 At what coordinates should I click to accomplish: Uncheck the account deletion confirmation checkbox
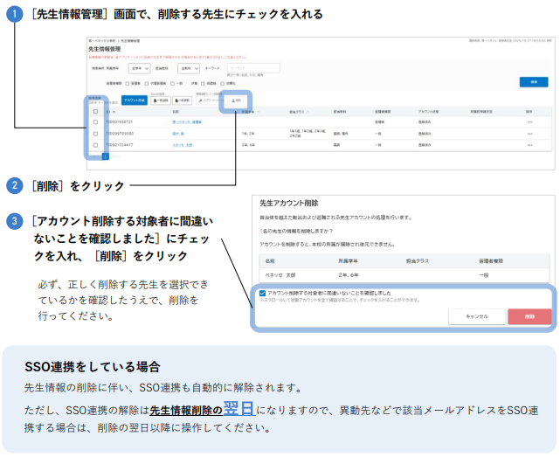262,293
